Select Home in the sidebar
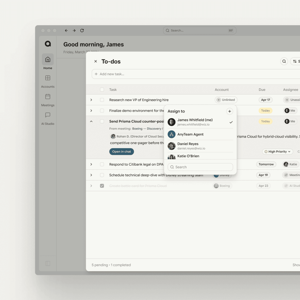The image size is (300, 300). click(x=48, y=62)
